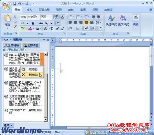Image resolution: width=154 pixels, height=135 pixels.
Task: Choose 删除(D) from context menu
Action: 32,75
